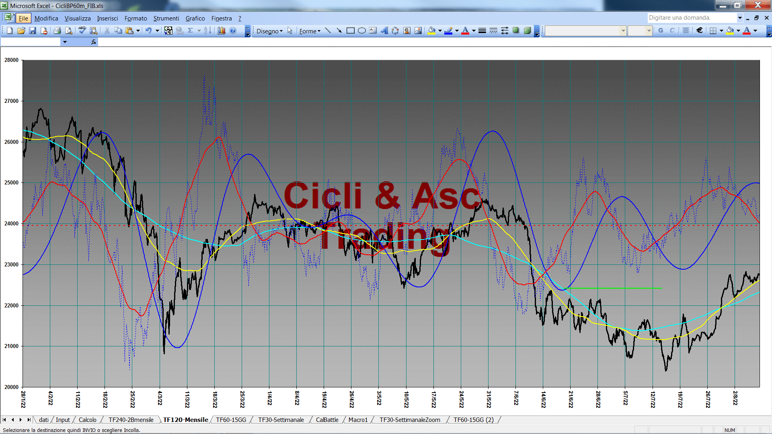Apply the Euro currency style
772x434 pixels.
(700, 31)
